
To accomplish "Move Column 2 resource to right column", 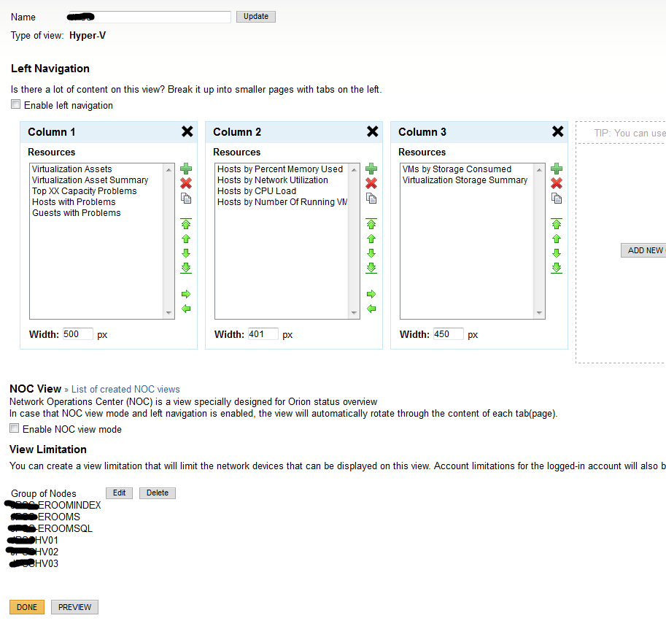I will point(371,294).
